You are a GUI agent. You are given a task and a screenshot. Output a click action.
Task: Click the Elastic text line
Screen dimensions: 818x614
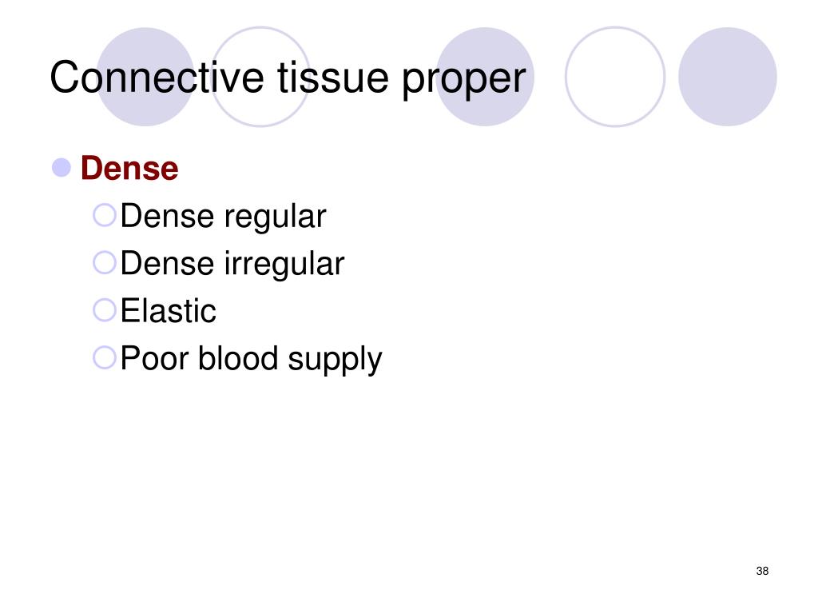[168, 311]
